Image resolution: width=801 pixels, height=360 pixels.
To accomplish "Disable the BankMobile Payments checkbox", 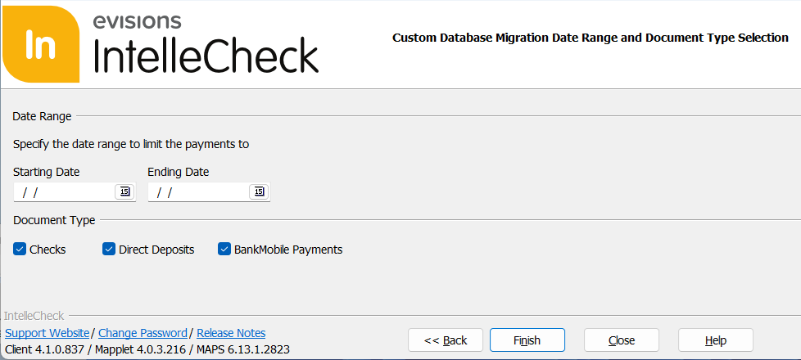I will 224,250.
